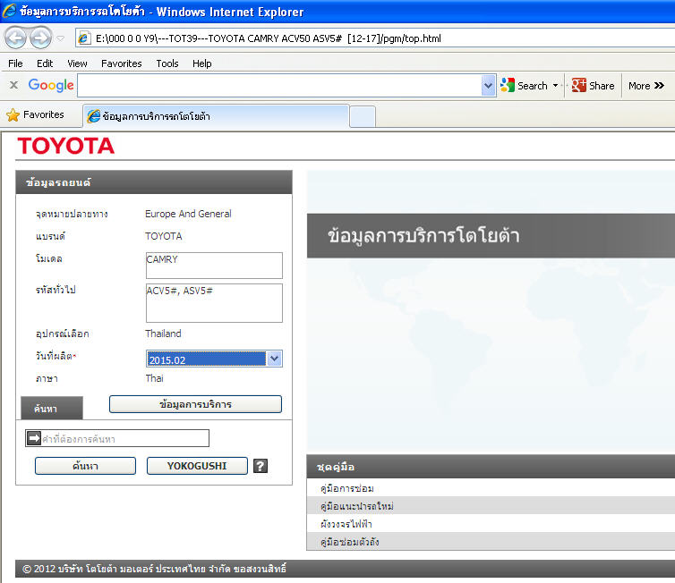Click the CAMRY model field

pyautogui.click(x=214, y=266)
